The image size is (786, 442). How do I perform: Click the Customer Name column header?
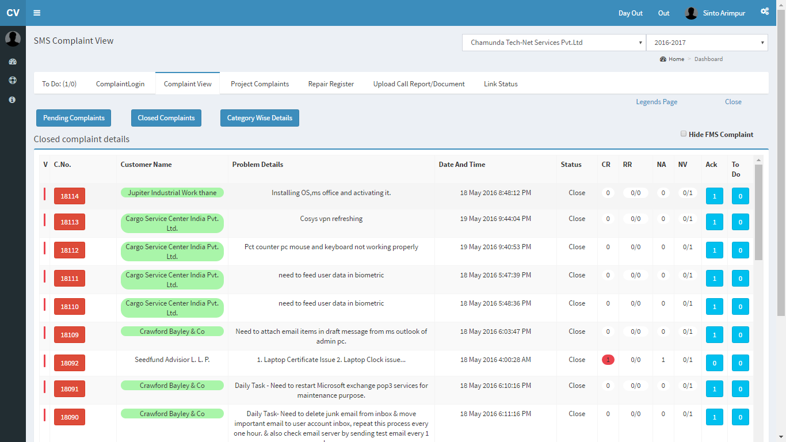point(146,165)
